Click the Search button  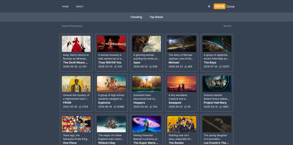coord(227,26)
